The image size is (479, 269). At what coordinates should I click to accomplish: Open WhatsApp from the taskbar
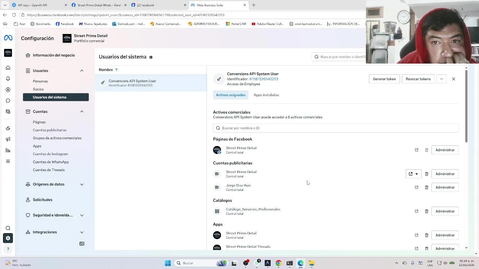[257, 263]
